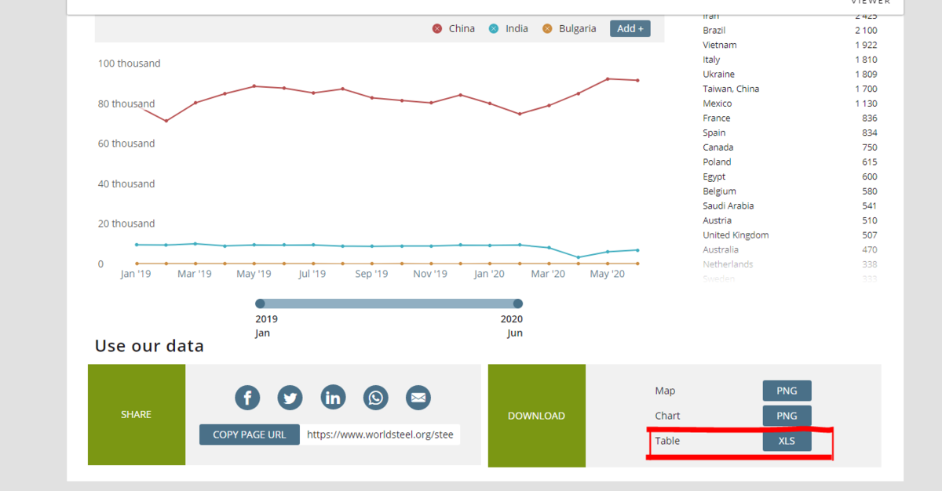
Task: Select Poland in the country list
Action: [x=717, y=162]
